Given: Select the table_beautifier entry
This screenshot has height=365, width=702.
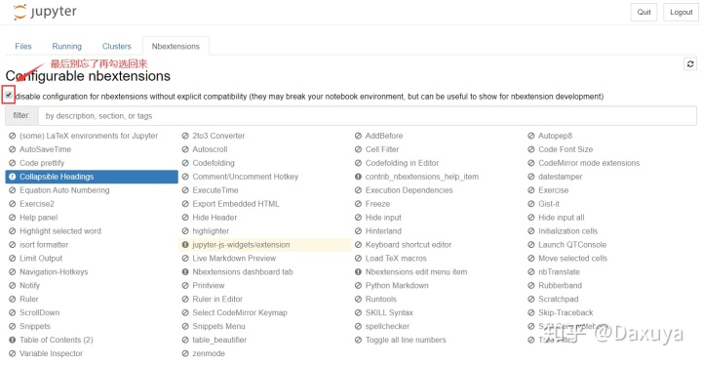Looking at the screenshot, I should point(219,340).
